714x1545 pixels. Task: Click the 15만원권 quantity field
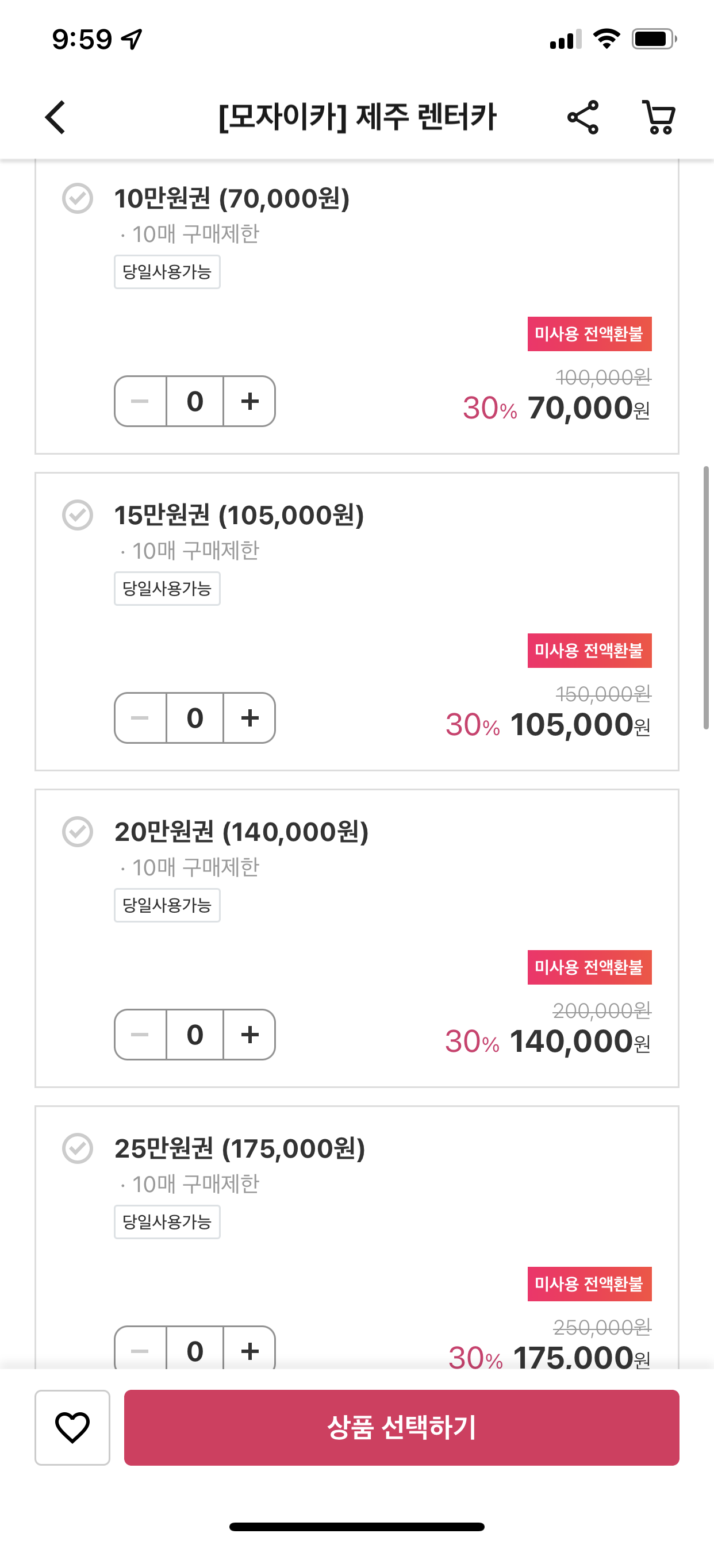195,718
